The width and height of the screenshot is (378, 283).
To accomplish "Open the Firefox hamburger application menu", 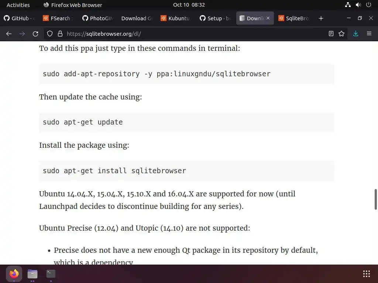I will [369, 34].
